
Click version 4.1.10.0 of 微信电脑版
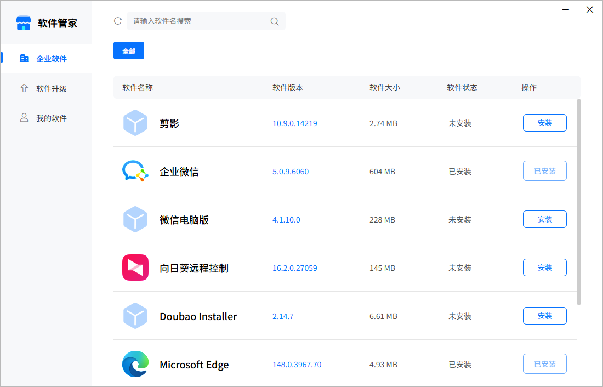287,220
